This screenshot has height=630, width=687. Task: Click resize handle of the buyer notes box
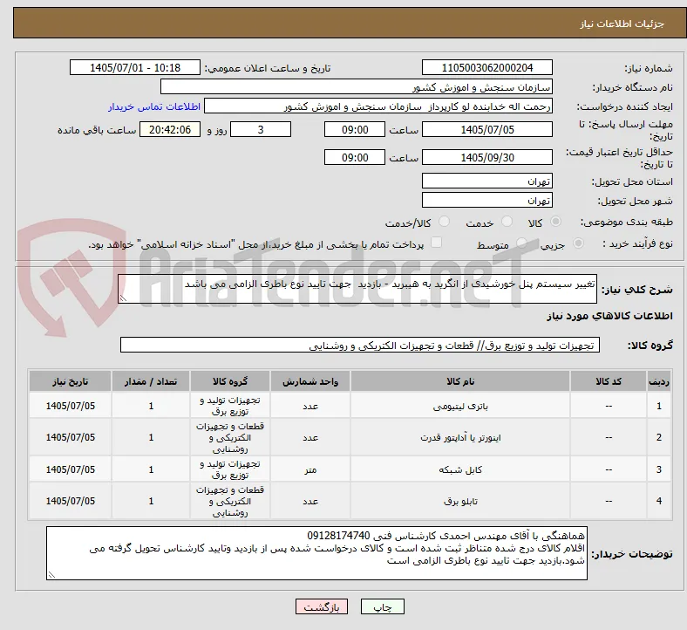51,575
